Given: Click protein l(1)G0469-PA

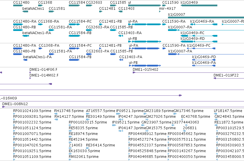Looking at the screenshot, I should coord(204,66).
